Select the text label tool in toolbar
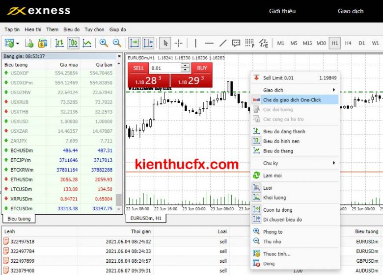The image size is (383, 275). [236, 43]
